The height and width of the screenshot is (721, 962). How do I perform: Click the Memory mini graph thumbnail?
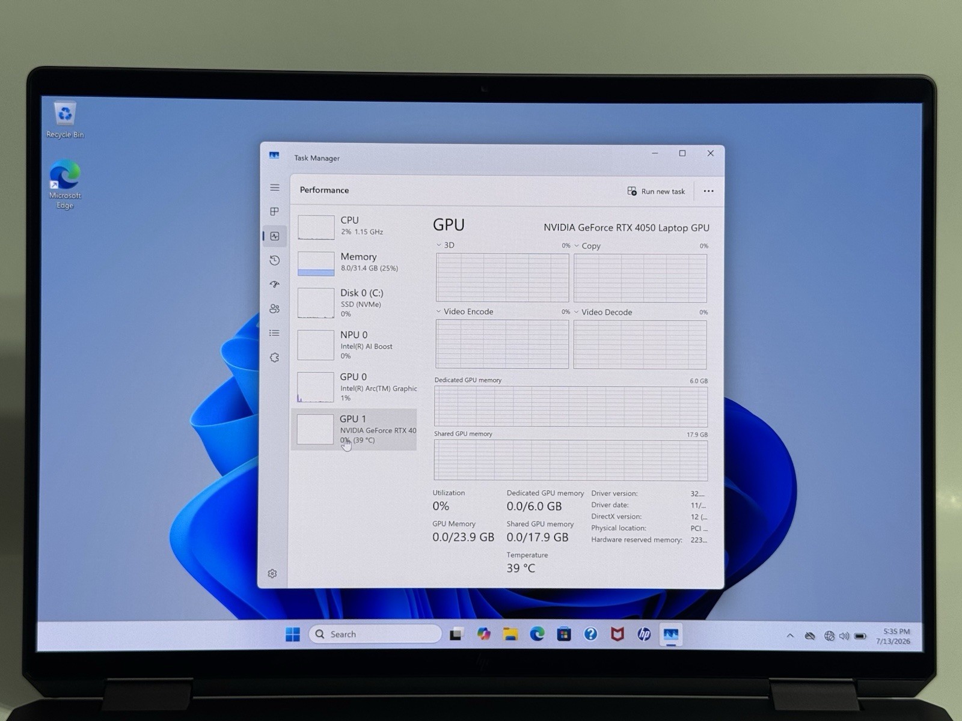(316, 264)
